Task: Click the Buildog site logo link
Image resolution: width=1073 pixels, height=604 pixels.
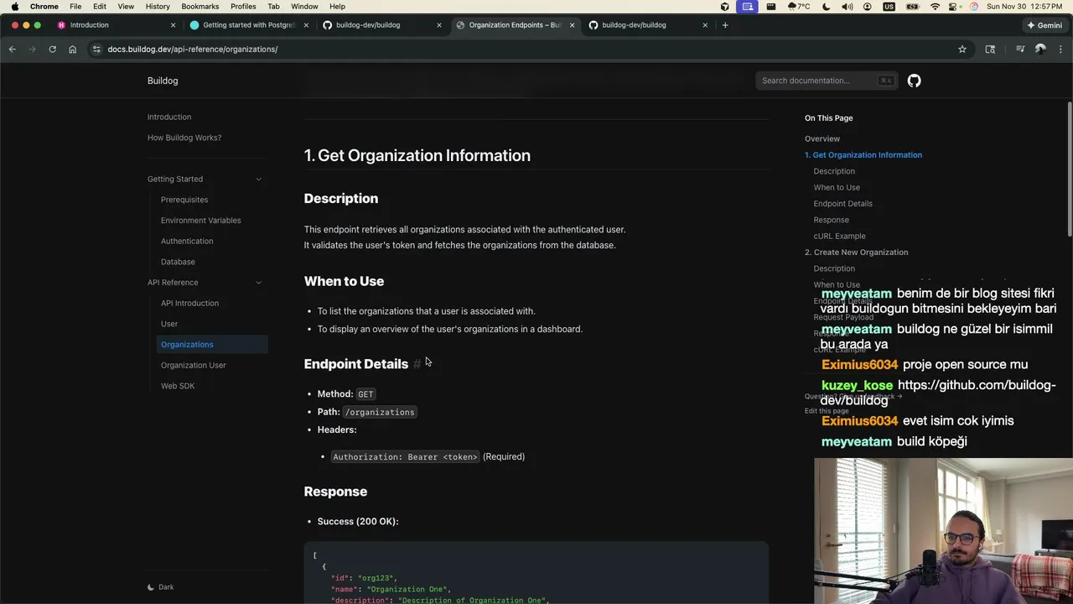Action: pos(163,81)
